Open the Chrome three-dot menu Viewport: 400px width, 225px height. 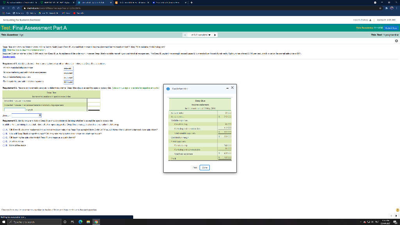[397, 8]
